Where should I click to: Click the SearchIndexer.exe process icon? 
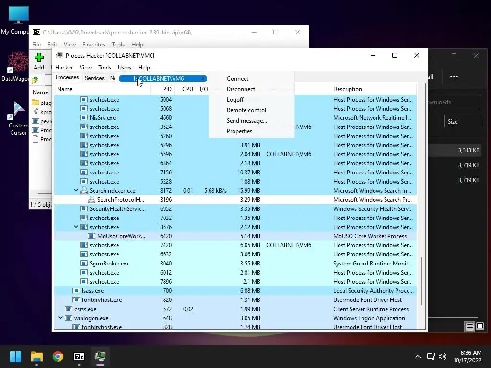click(83, 190)
